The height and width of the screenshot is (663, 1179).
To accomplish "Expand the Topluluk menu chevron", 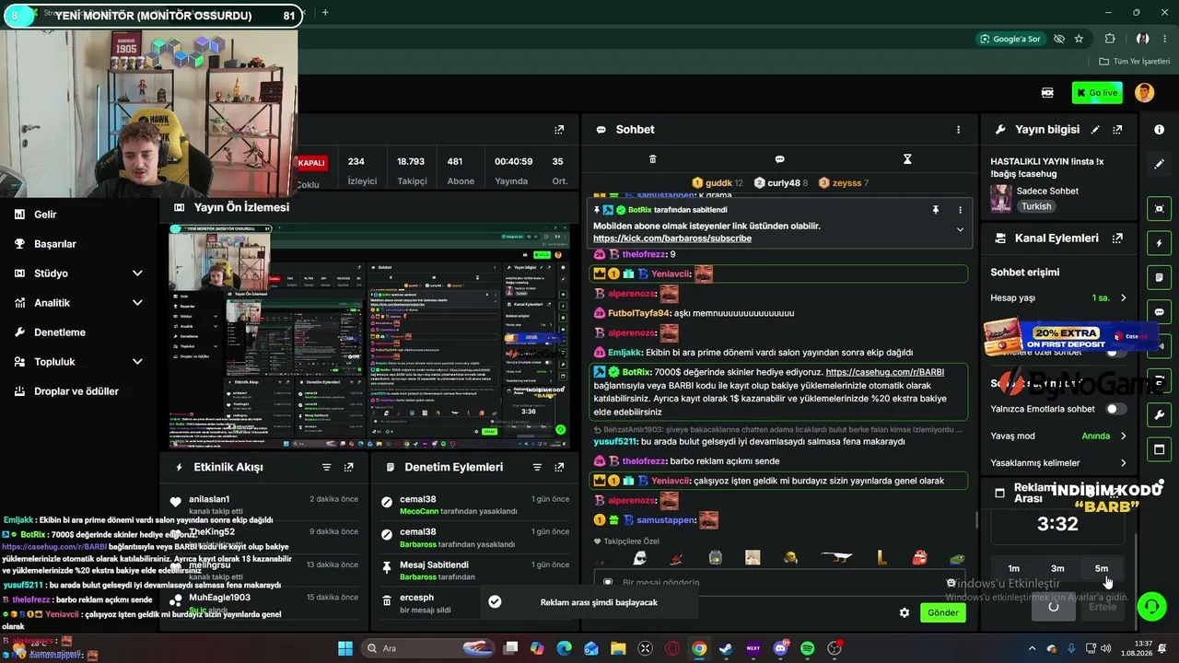I will [137, 362].
